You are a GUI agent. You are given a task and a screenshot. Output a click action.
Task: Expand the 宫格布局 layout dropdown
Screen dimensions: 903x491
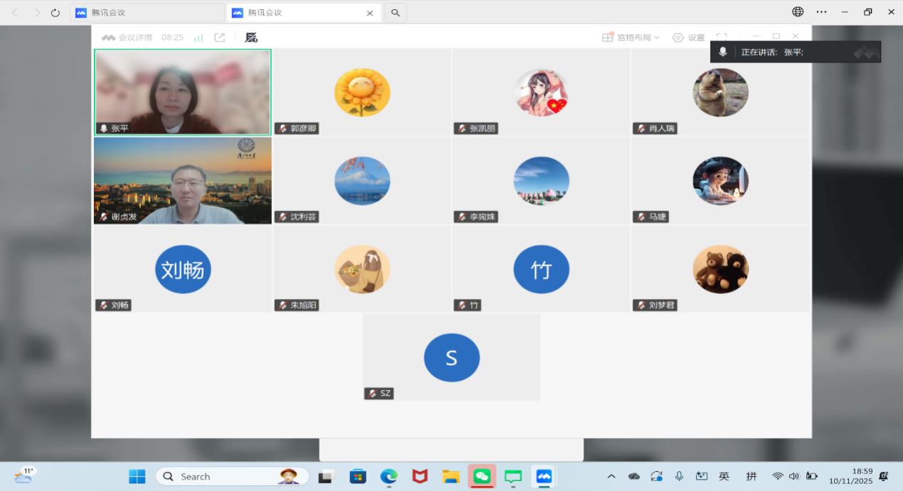point(631,38)
